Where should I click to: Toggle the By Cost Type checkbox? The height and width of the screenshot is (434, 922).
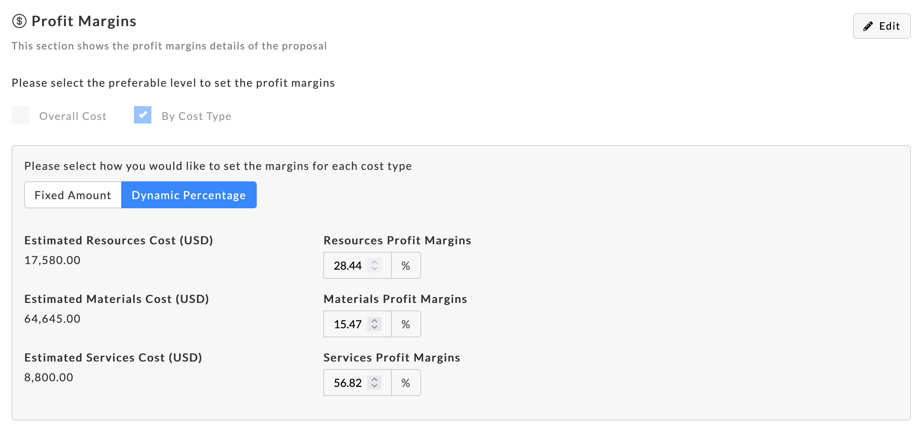click(x=143, y=115)
